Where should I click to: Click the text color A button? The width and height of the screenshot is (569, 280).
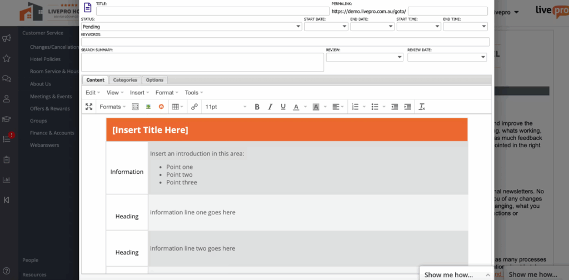coord(296,107)
